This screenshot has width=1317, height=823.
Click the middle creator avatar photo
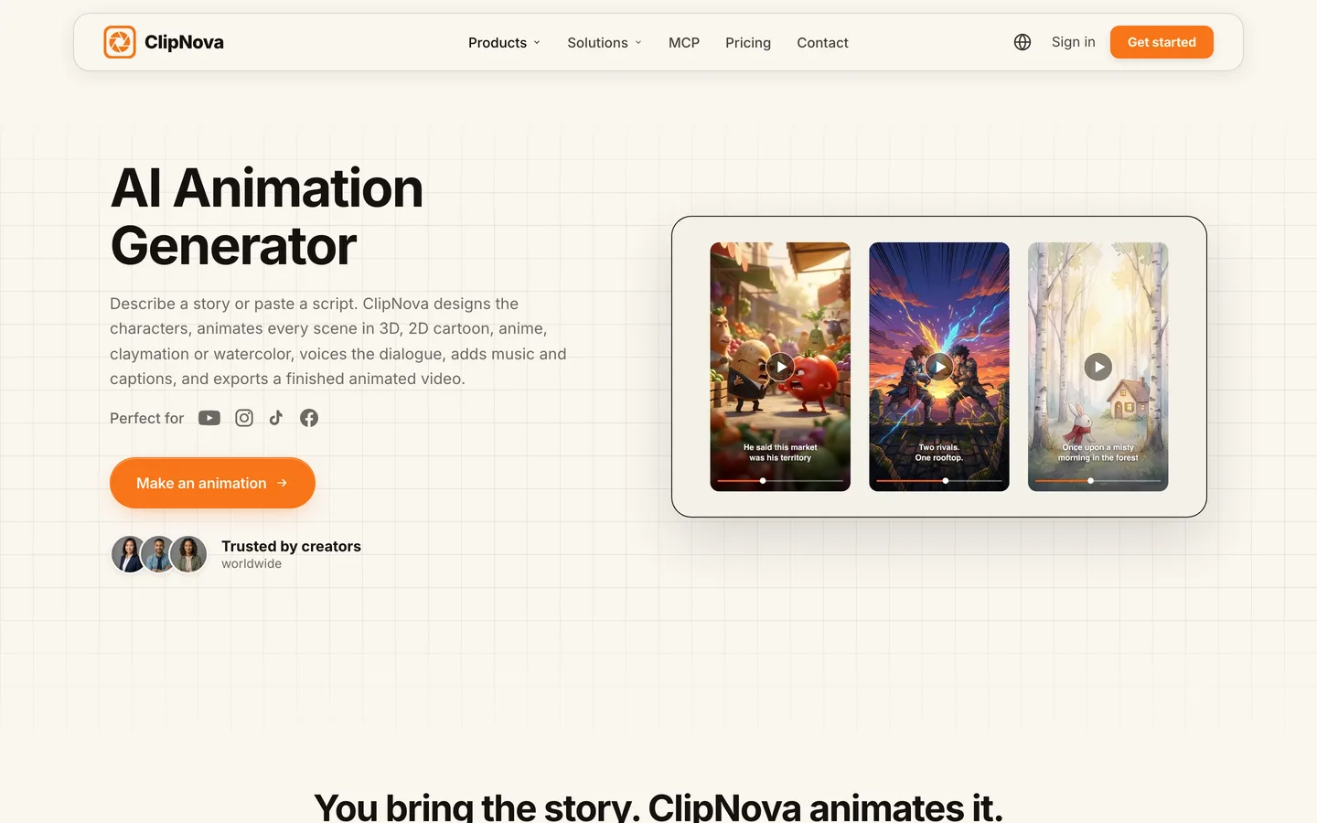tap(159, 554)
